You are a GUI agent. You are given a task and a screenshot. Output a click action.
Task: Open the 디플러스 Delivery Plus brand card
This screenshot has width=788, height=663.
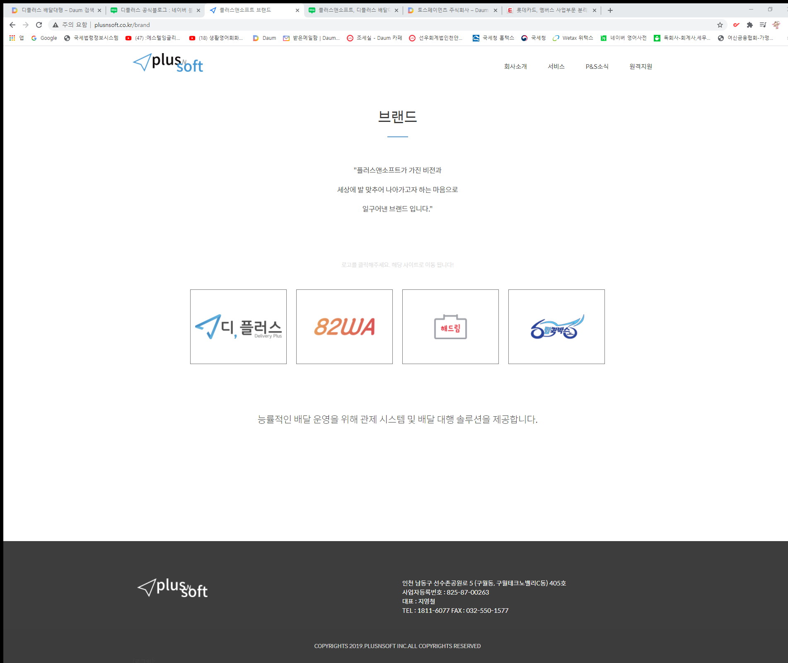[x=238, y=327]
